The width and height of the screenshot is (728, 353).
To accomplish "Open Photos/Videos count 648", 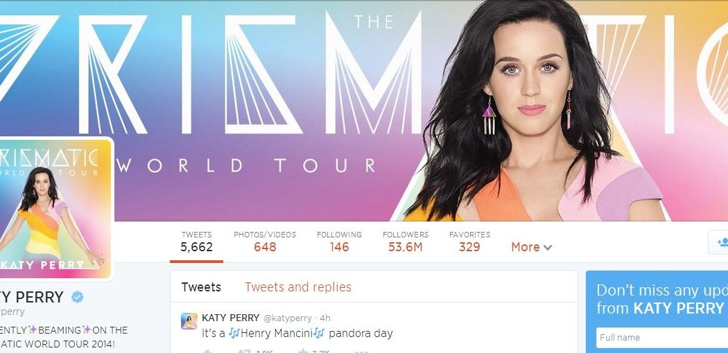I will tap(265, 242).
